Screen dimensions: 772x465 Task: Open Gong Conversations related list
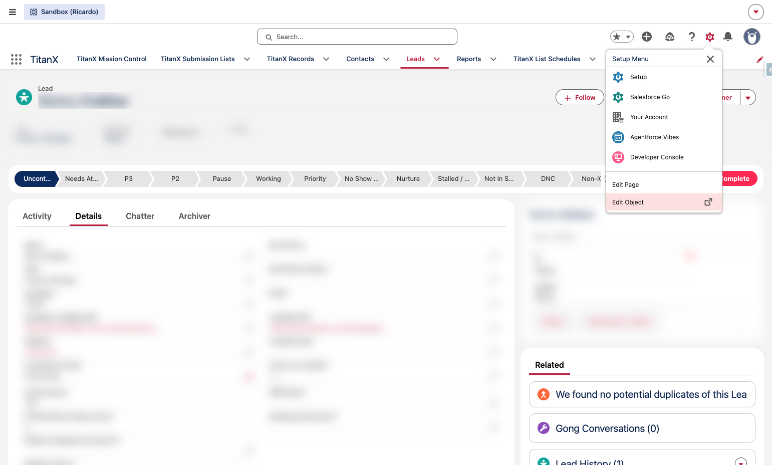pyautogui.click(x=607, y=428)
